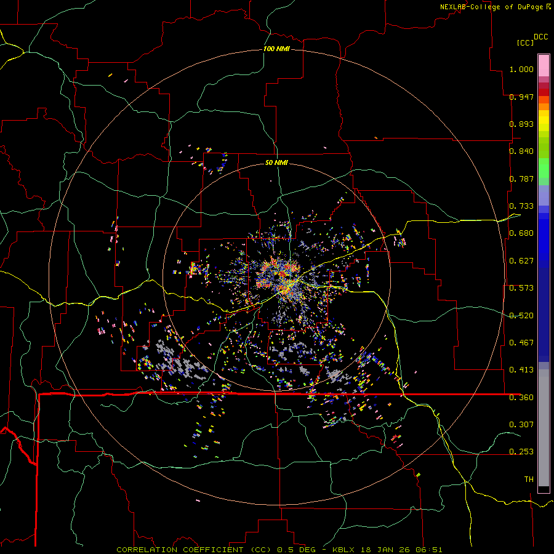Click the 0.947 color scale value
554x554 pixels.
[521, 97]
